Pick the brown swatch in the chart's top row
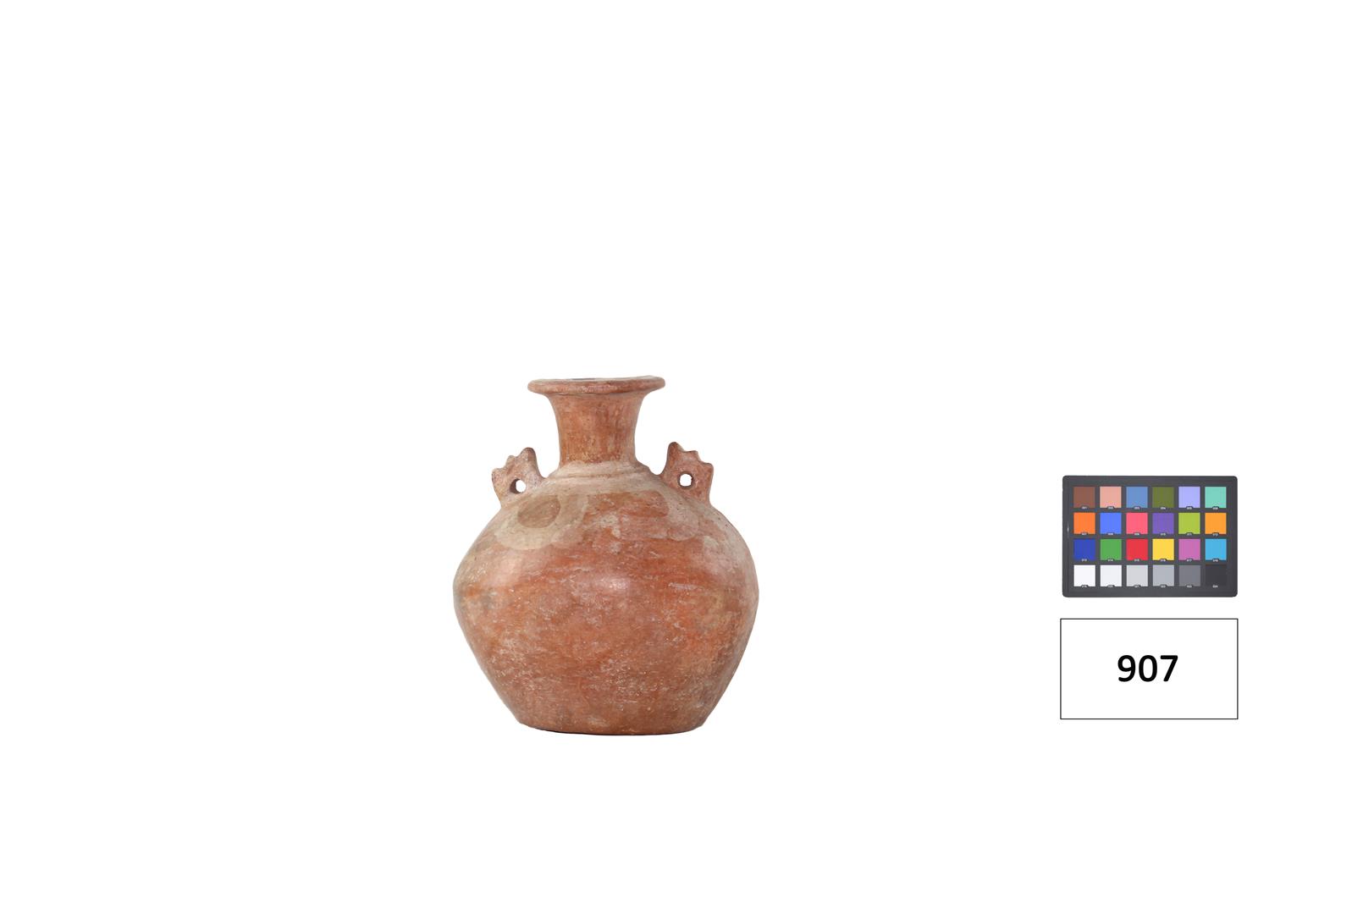The image size is (1363, 914). 1084,497
